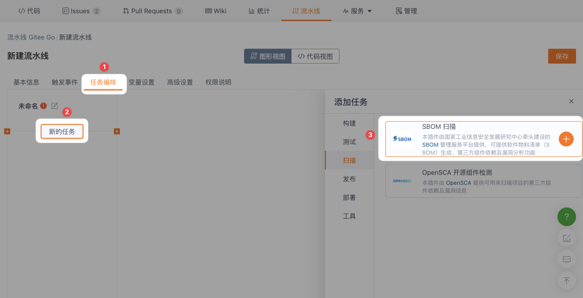Open the 高级设置 tab
Image resolution: width=583 pixels, height=298 pixels.
coord(180,82)
